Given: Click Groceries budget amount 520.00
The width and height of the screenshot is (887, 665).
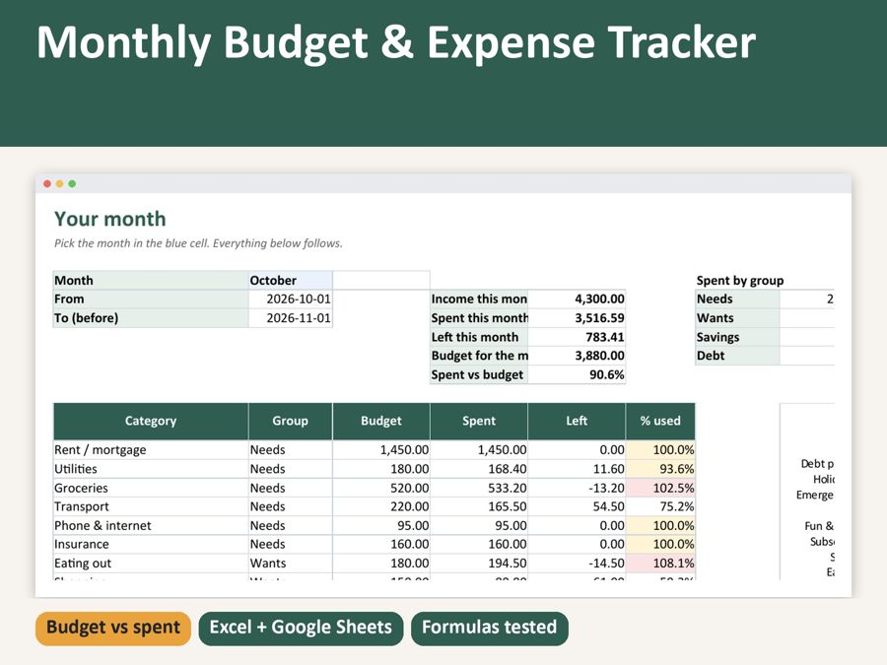Looking at the screenshot, I should pos(381,488).
